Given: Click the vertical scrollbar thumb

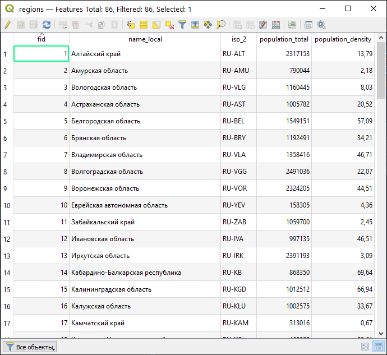Looking at the screenshot, I should 381,70.
